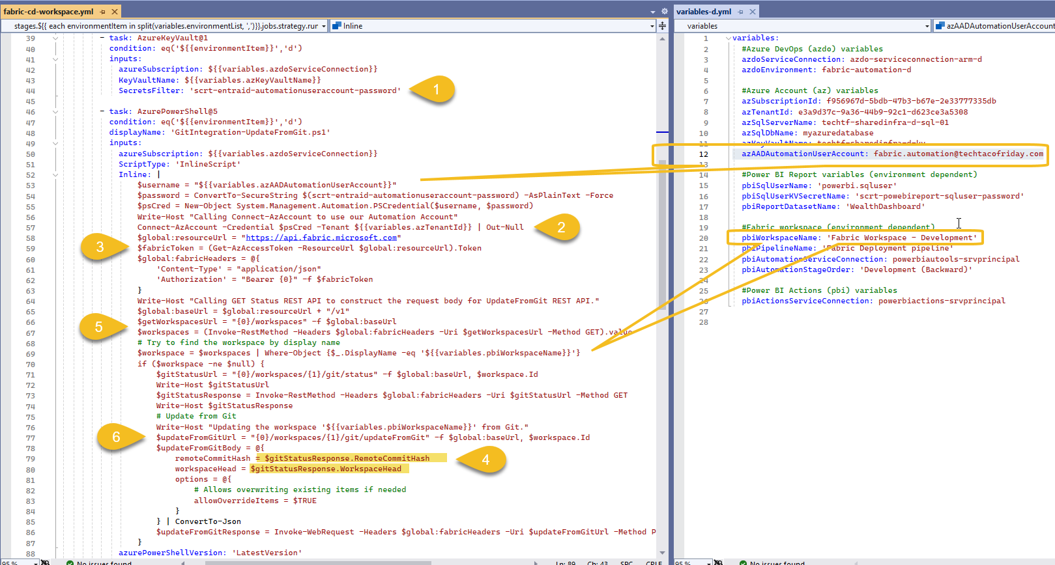The width and height of the screenshot is (1055, 565).
Task: Collapse the variables section in right editor
Action: pyautogui.click(x=728, y=38)
